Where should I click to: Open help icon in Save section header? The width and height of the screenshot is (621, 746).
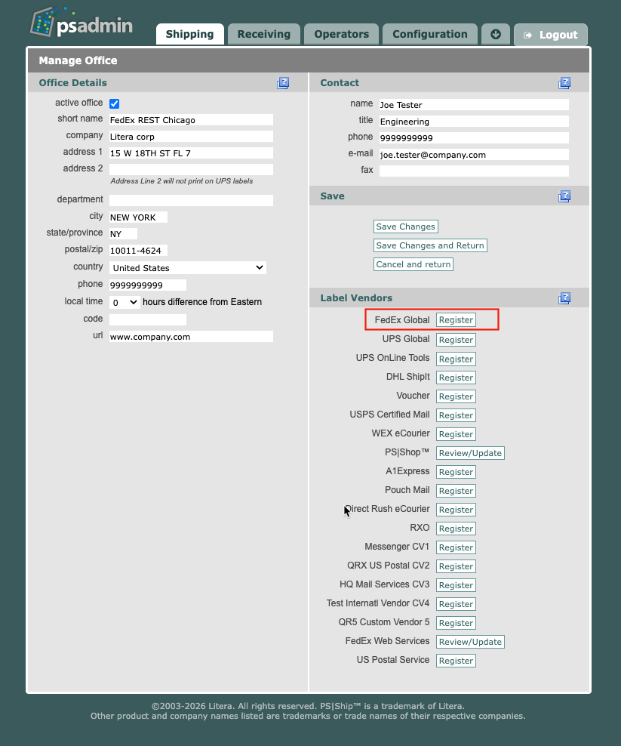point(564,196)
